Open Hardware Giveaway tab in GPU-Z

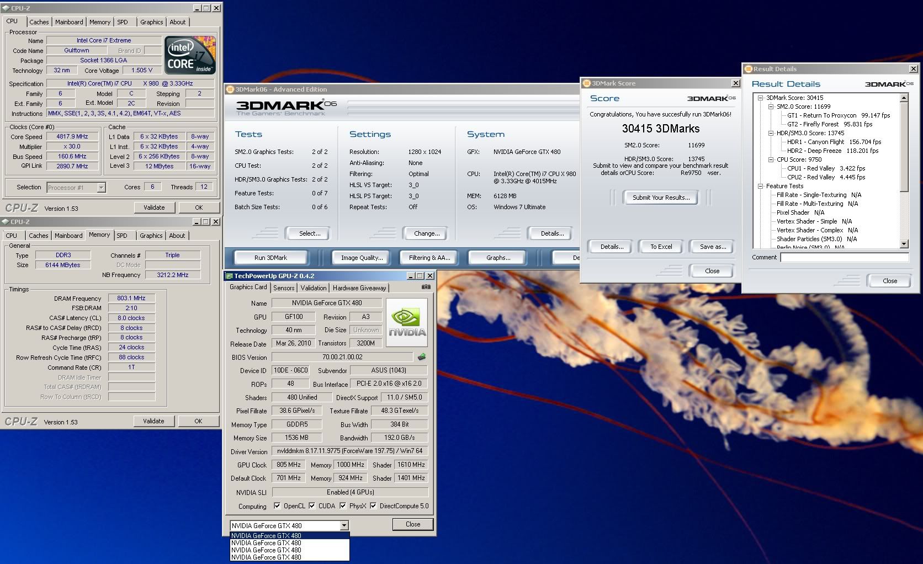click(359, 288)
